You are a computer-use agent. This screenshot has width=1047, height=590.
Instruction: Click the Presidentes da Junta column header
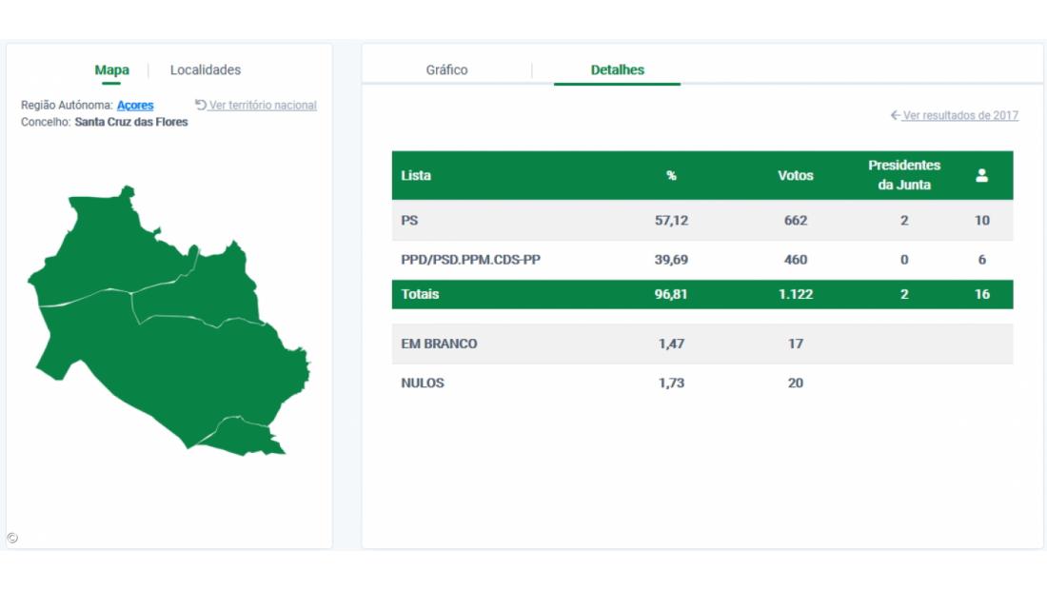click(903, 175)
